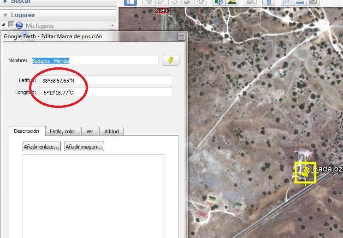Collapse the Mis lugares tree node
This screenshot has height=238, width=343.
point(4,25)
